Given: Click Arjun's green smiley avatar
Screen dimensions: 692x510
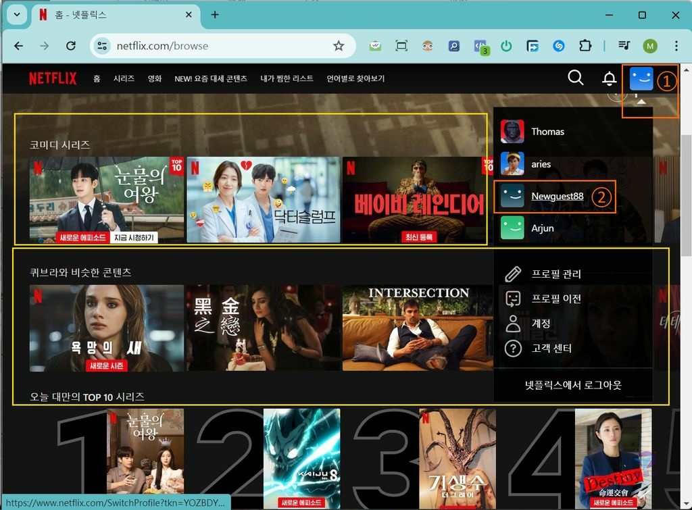Looking at the screenshot, I should tap(512, 228).
